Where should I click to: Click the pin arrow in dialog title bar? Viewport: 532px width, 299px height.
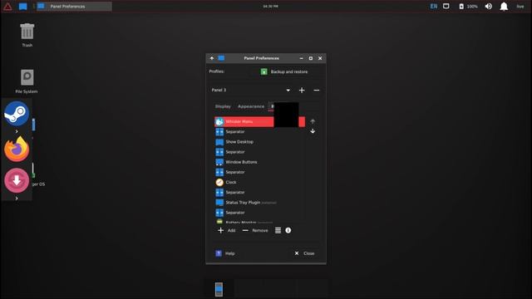212,58
